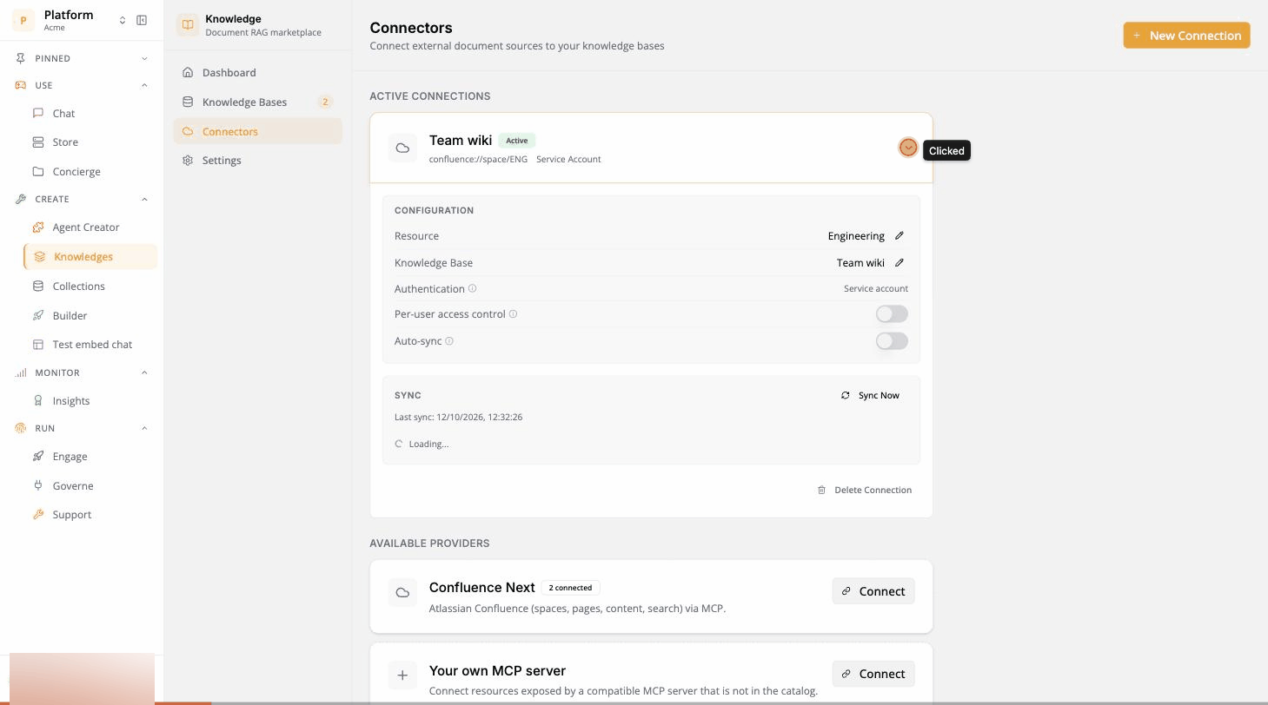This screenshot has height=705, width=1268.
Task: Click the Team wiki cloud icon
Action: pyautogui.click(x=402, y=148)
